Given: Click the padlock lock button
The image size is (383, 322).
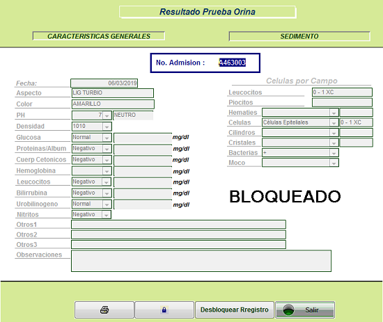Looking at the screenshot, I should click(x=164, y=309).
